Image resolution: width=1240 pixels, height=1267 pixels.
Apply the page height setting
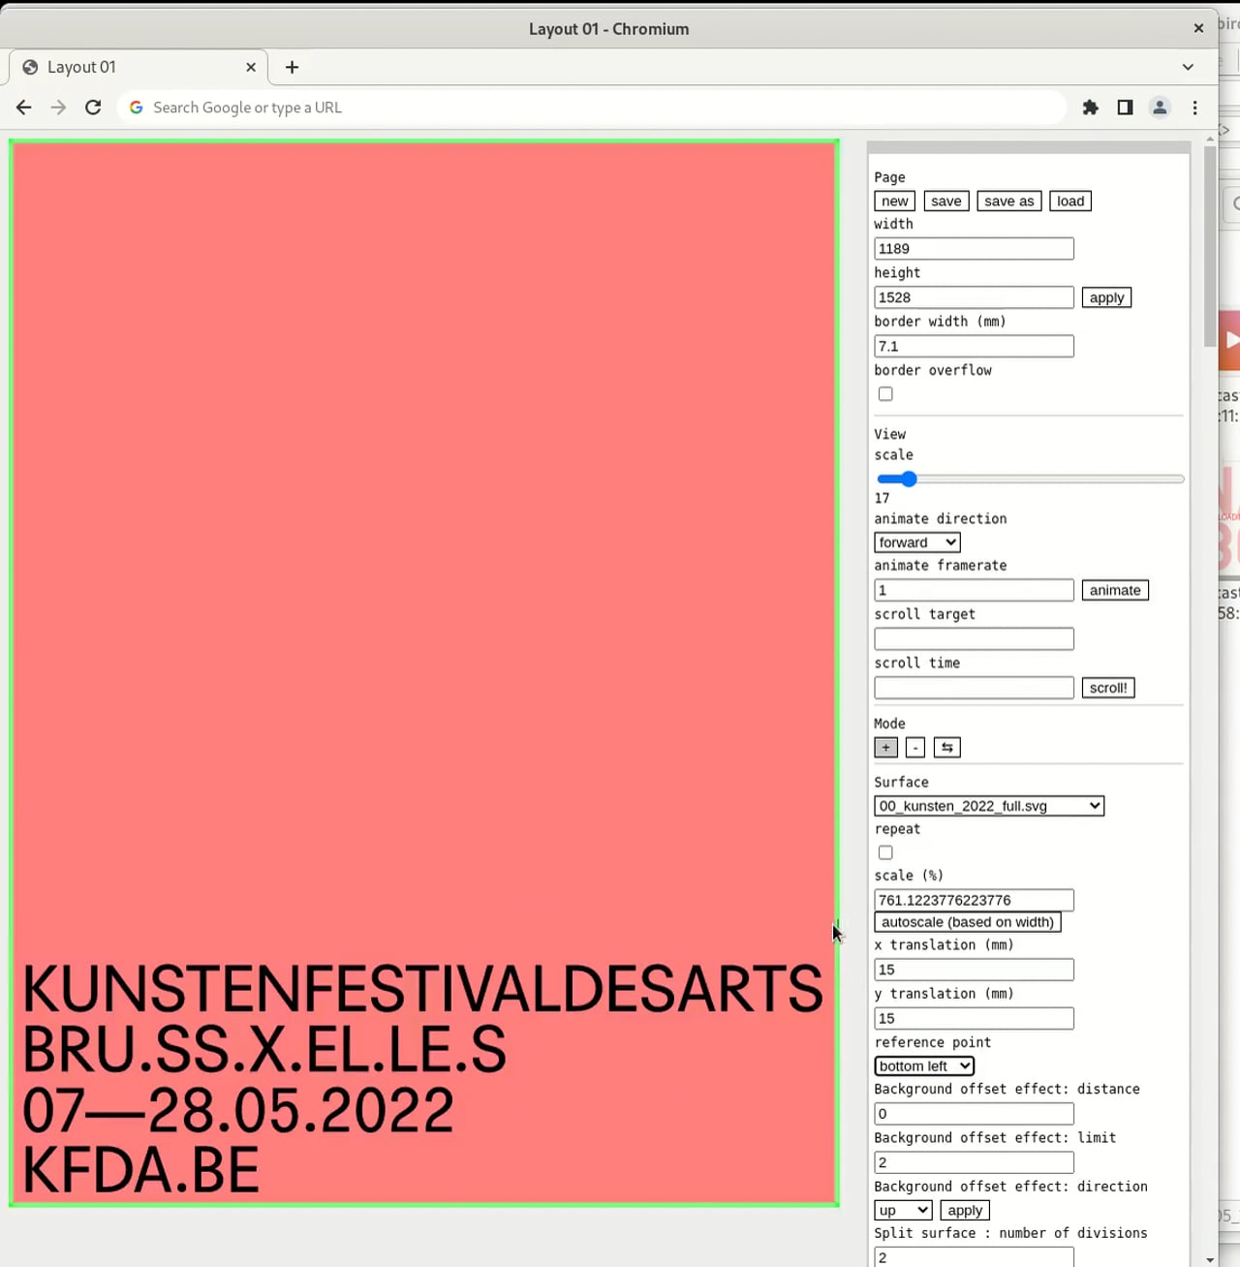1106,297
